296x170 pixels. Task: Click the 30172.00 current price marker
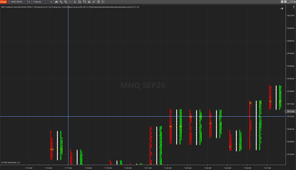click(x=290, y=111)
